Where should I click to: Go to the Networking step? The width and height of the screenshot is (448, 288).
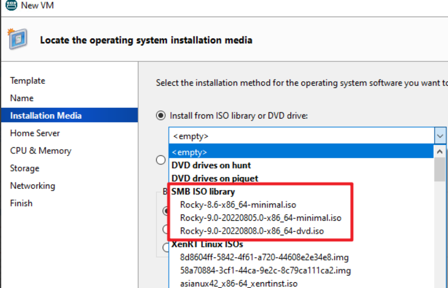point(32,186)
